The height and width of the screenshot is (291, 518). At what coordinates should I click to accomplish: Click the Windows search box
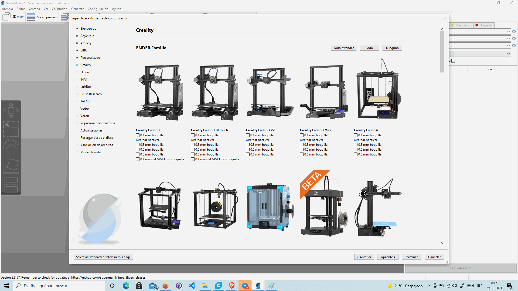point(59,286)
